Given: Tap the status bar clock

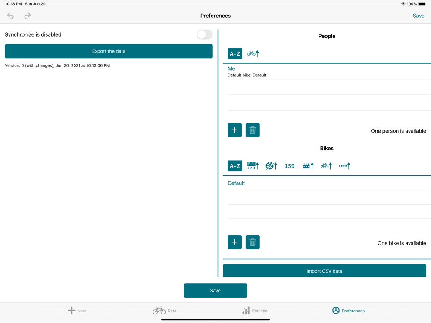Looking at the screenshot, I should click(13, 4).
